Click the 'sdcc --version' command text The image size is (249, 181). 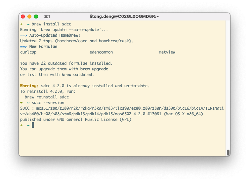(48, 103)
